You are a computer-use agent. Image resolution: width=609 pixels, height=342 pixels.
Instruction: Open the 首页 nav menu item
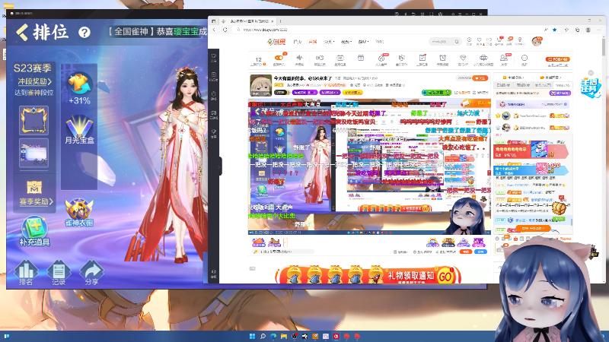click(x=298, y=42)
